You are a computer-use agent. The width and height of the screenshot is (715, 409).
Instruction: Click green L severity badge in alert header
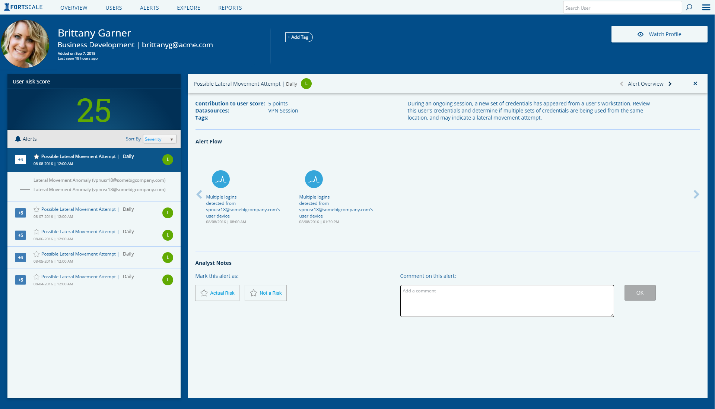coord(306,84)
